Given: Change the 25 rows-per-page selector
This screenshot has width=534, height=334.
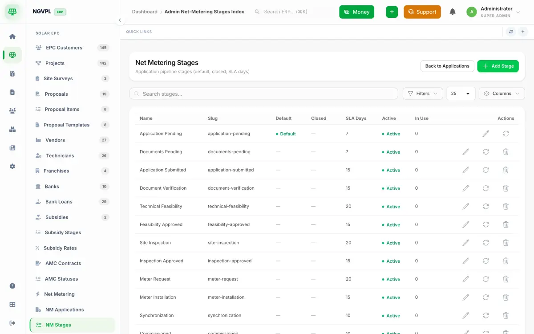Looking at the screenshot, I should click(461, 94).
